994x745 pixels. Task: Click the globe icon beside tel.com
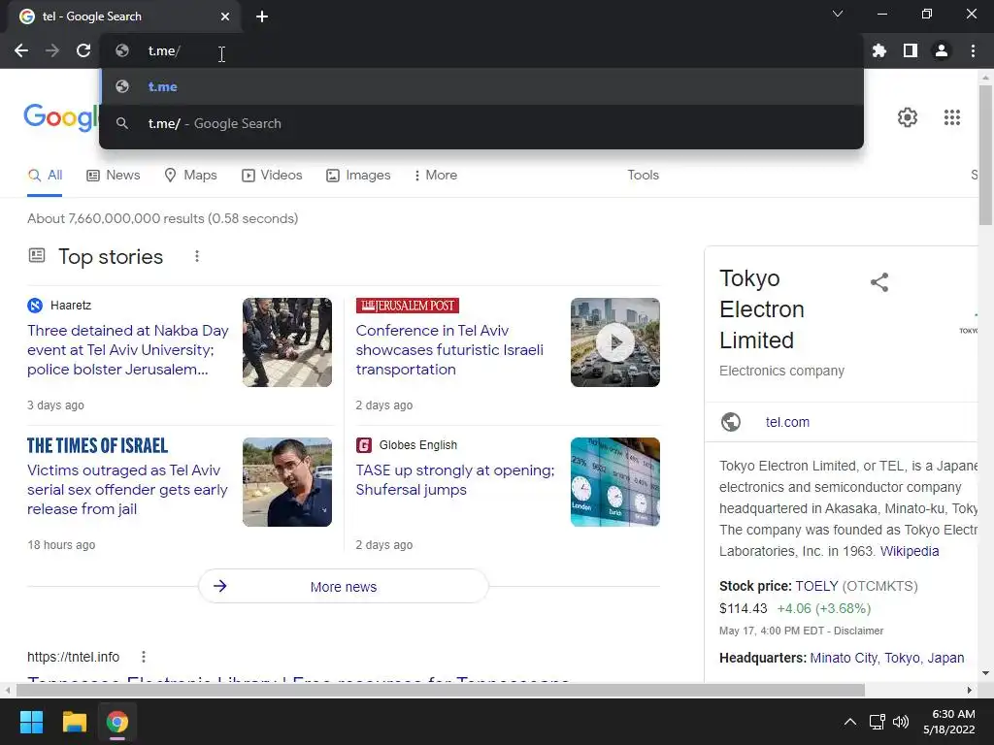coord(731,422)
